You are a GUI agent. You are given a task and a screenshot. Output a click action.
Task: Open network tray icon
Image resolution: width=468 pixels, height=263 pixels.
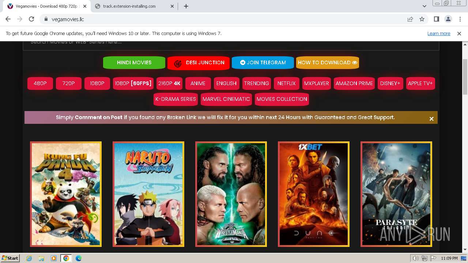pyautogui.click(x=424, y=258)
